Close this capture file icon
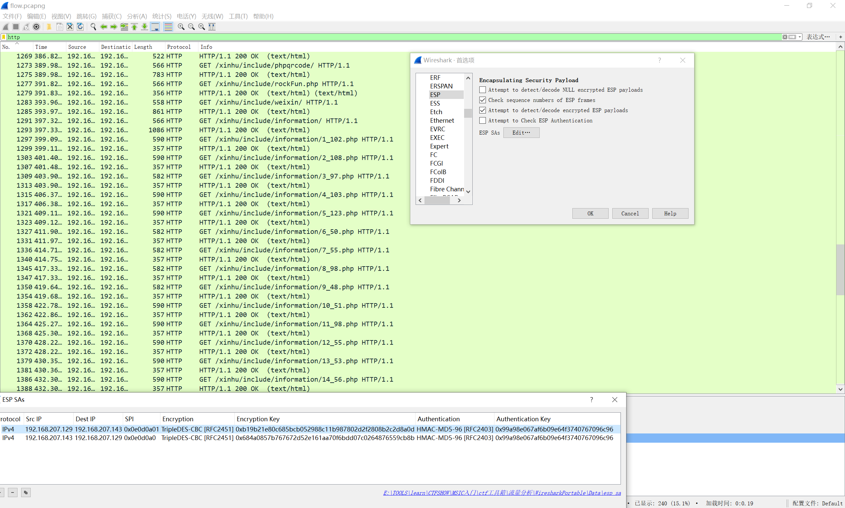This screenshot has width=845, height=508. (70, 27)
